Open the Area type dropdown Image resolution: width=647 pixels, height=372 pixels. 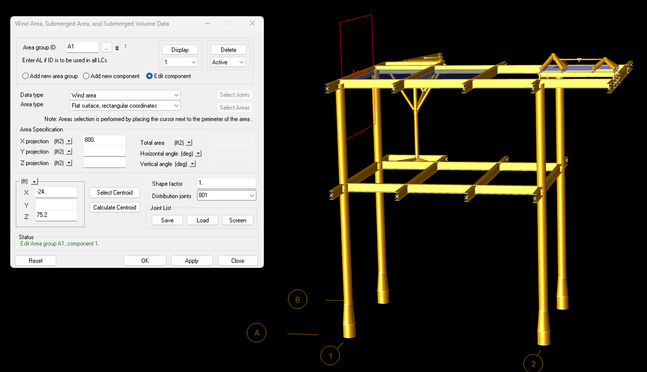coord(125,106)
